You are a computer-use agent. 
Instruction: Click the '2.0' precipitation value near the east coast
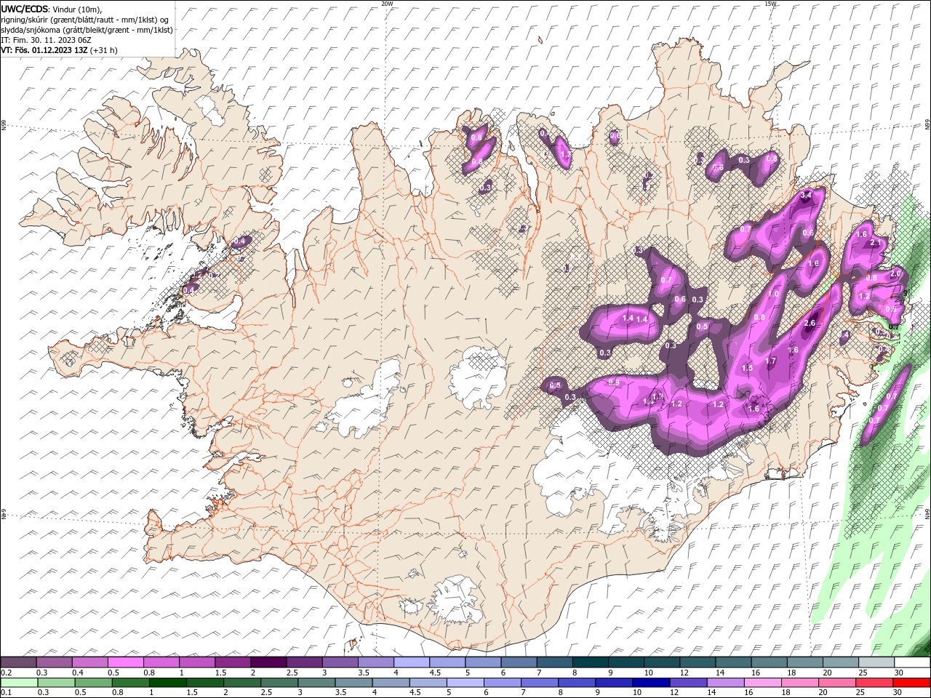click(x=896, y=273)
